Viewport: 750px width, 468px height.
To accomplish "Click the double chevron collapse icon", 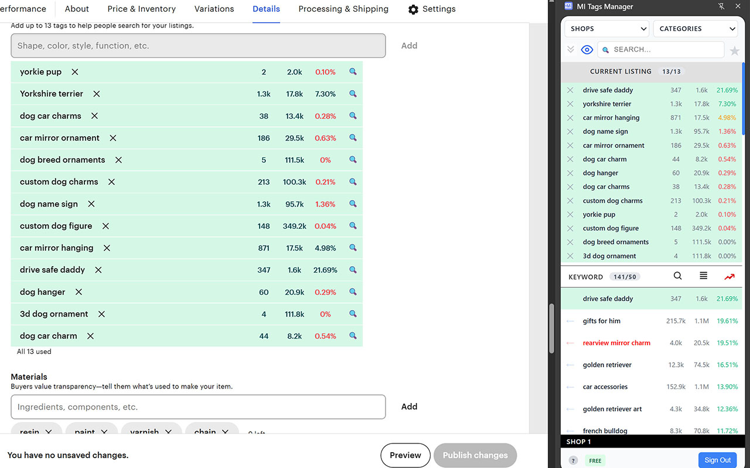I will click(x=570, y=50).
